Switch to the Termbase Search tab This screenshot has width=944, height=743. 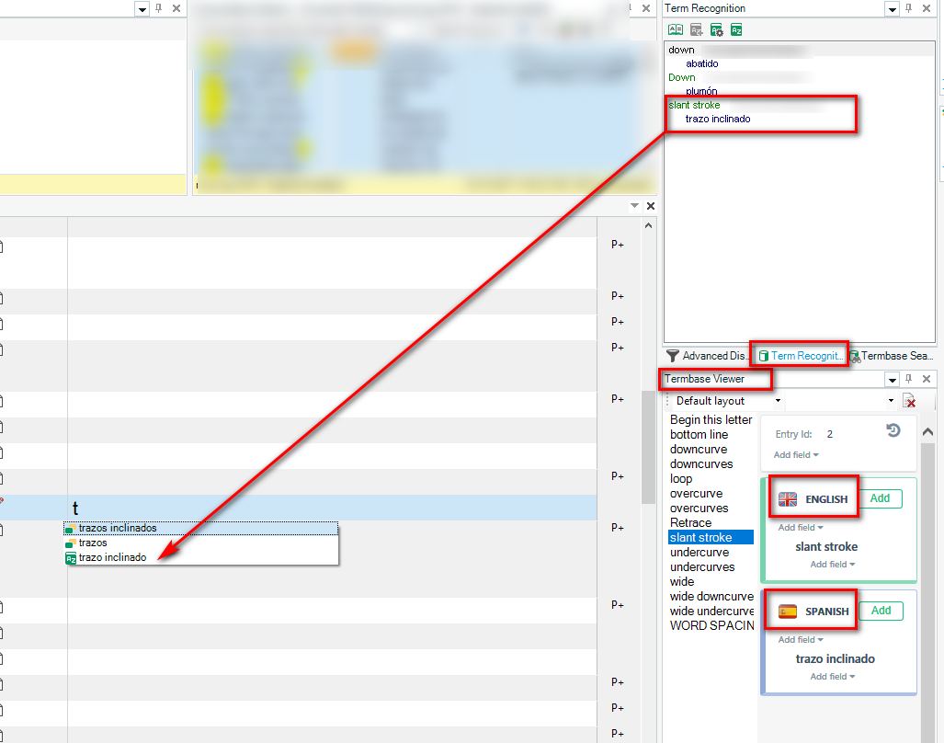point(893,356)
